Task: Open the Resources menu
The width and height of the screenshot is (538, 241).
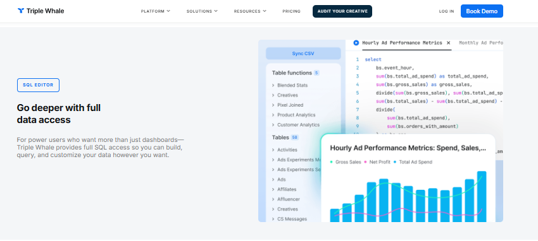Action: click(x=250, y=11)
